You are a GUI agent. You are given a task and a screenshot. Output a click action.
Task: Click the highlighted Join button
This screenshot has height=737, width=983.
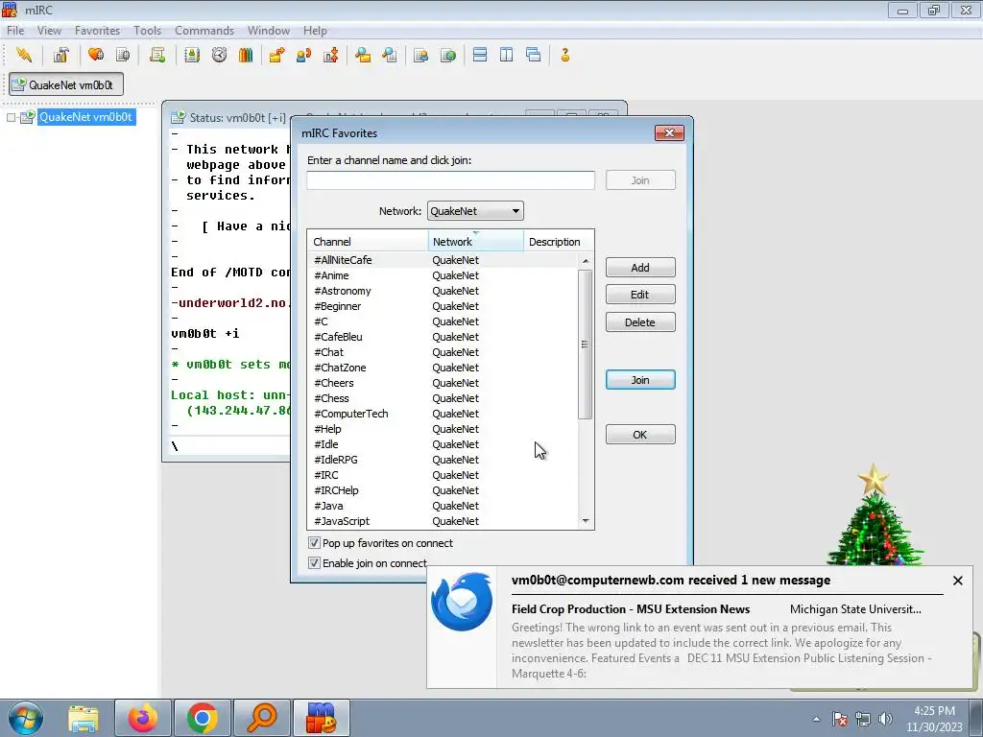click(640, 380)
